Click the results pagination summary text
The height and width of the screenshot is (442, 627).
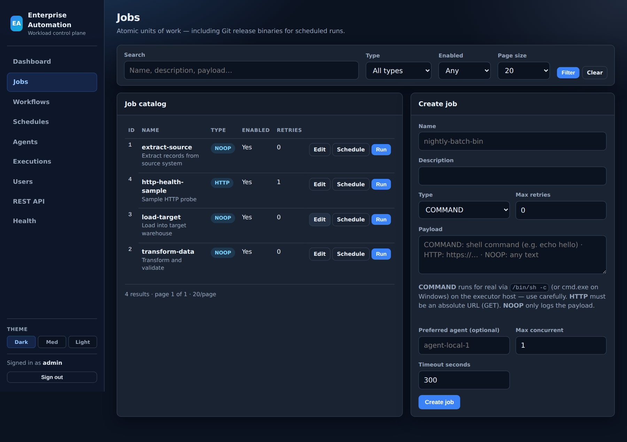(171, 294)
